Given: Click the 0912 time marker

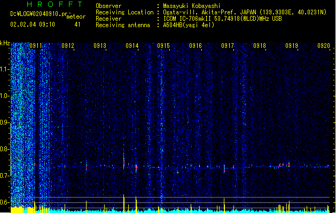Looking at the screenshot, I should coord(68,46).
